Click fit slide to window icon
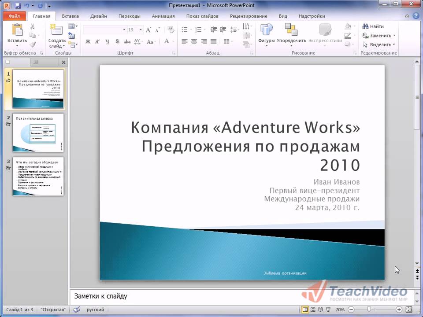This screenshot has width=423, height=317. point(409,310)
